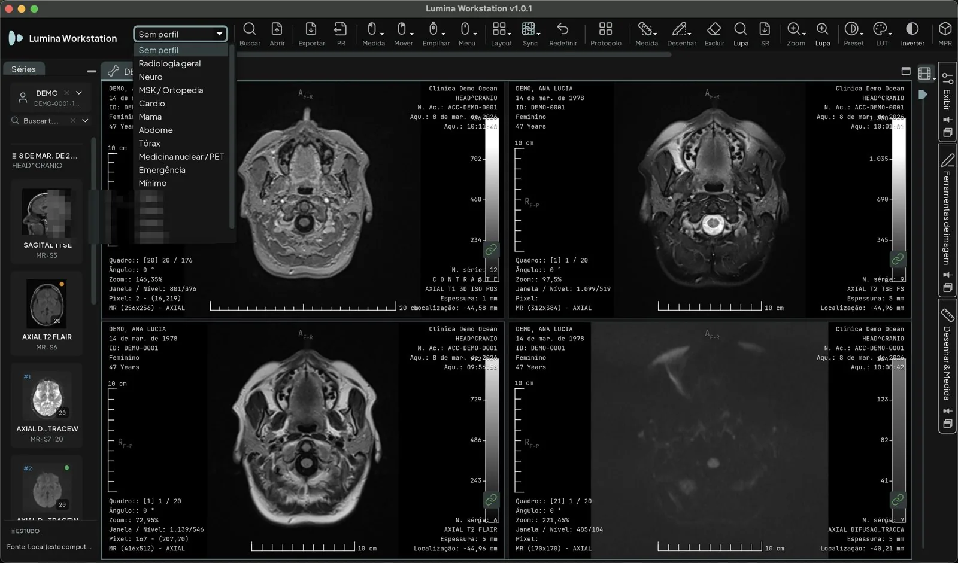This screenshot has width=958, height=563.
Task: Choose Medicina nuclear / PET profile
Action: pyautogui.click(x=181, y=156)
